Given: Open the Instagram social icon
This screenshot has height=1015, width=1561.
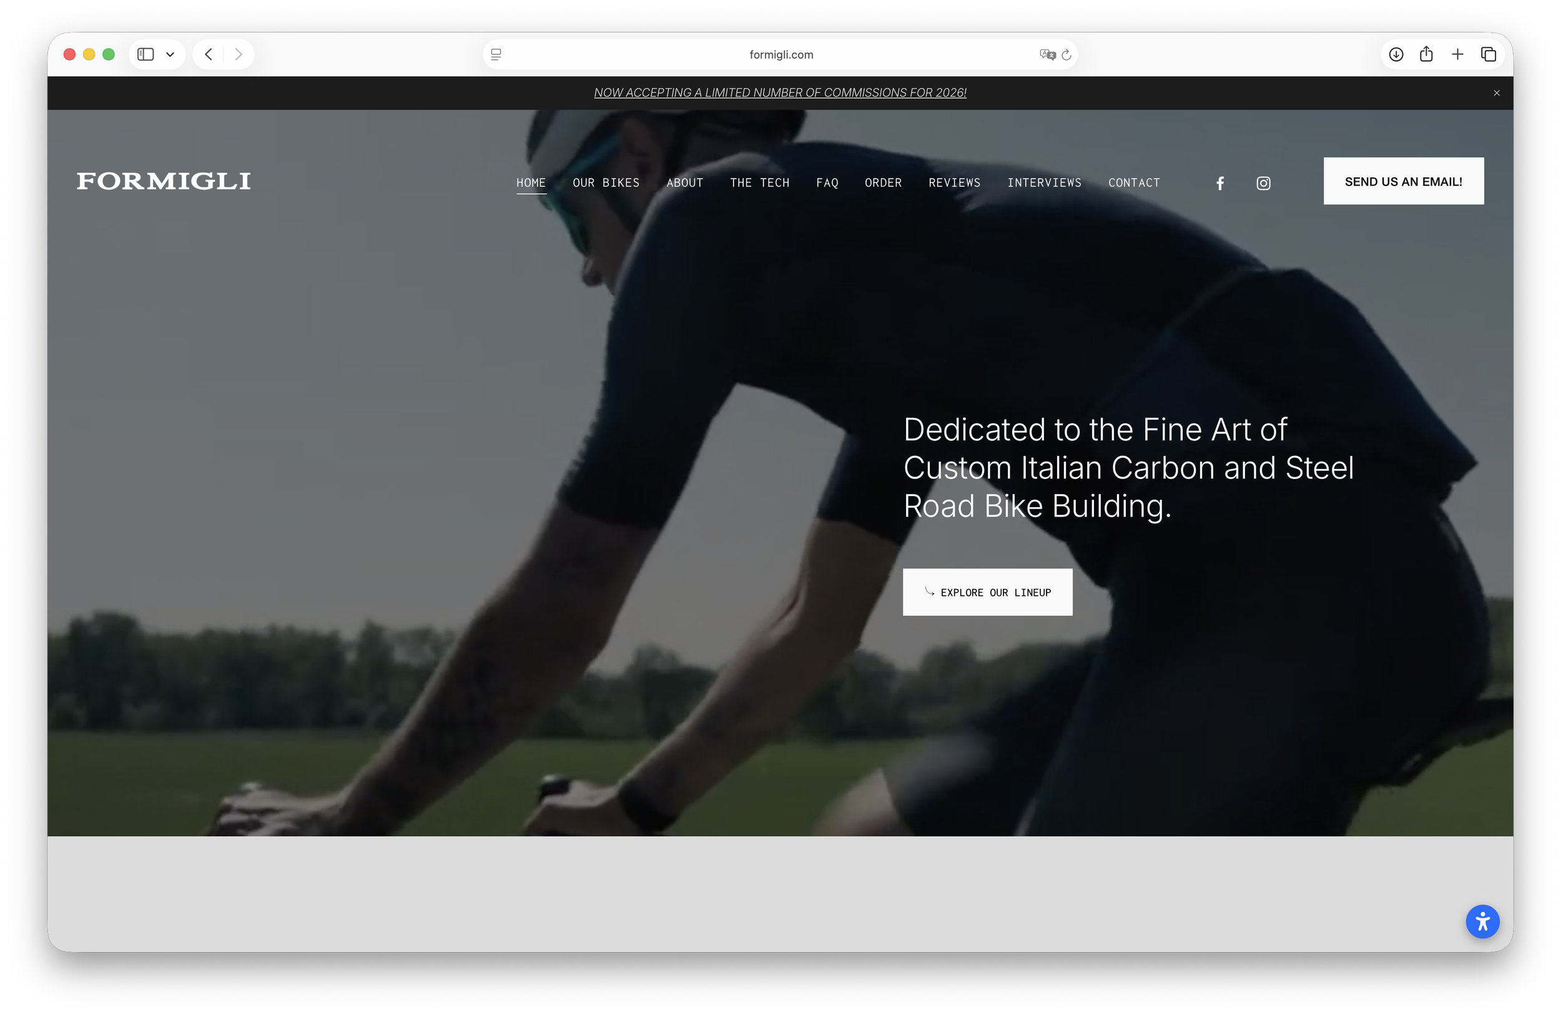Looking at the screenshot, I should (1263, 183).
